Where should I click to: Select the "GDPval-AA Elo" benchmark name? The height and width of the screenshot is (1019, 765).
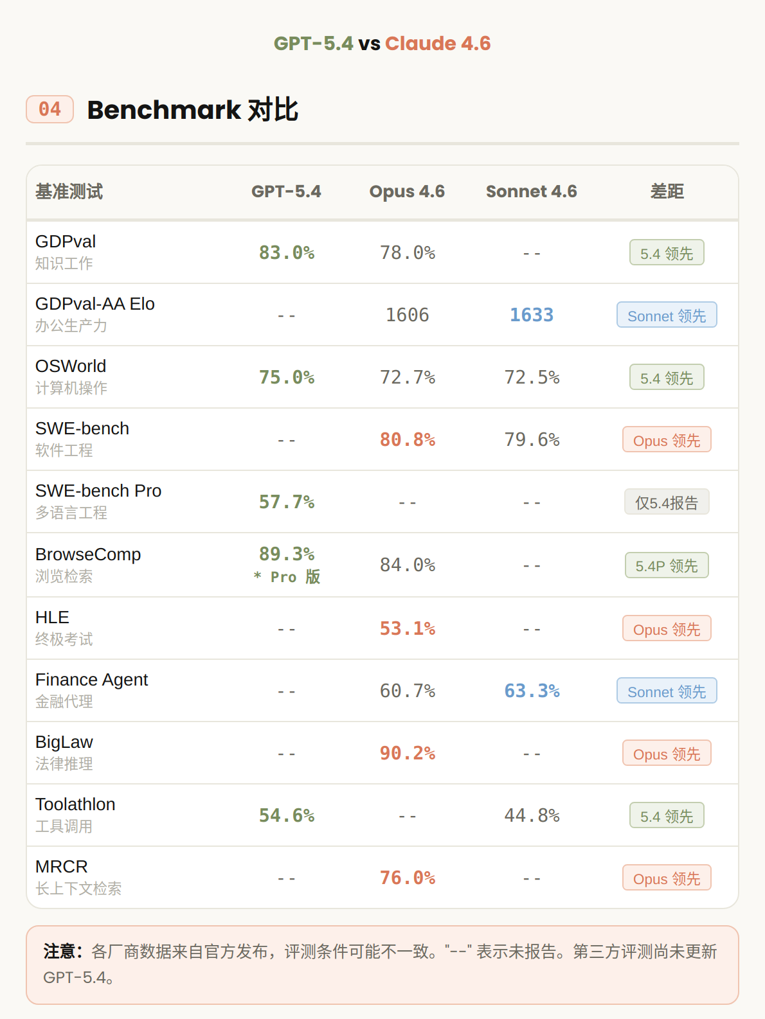(95, 304)
